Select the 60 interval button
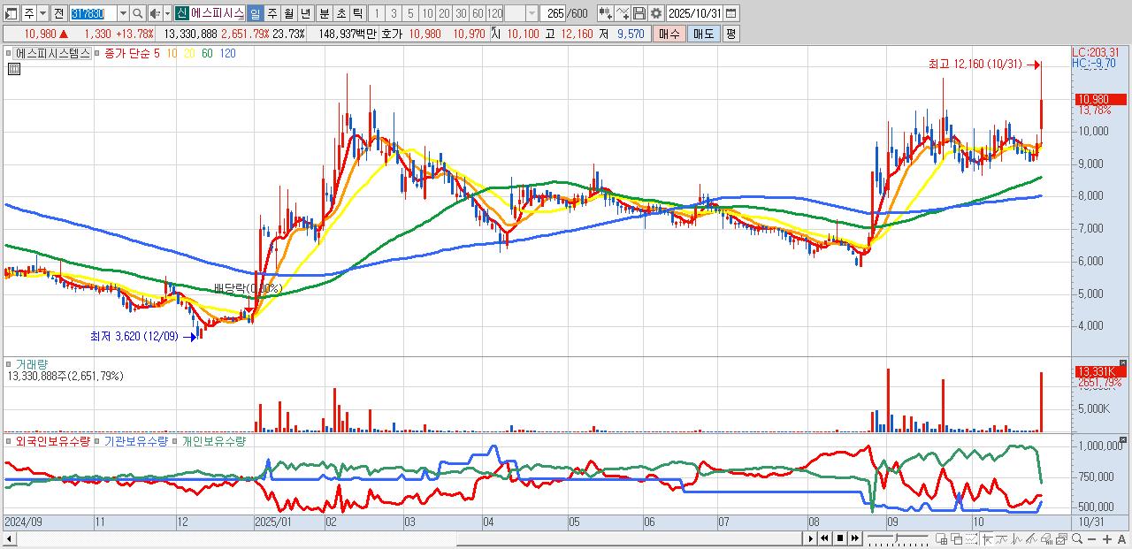The image size is (1132, 549). [478, 13]
